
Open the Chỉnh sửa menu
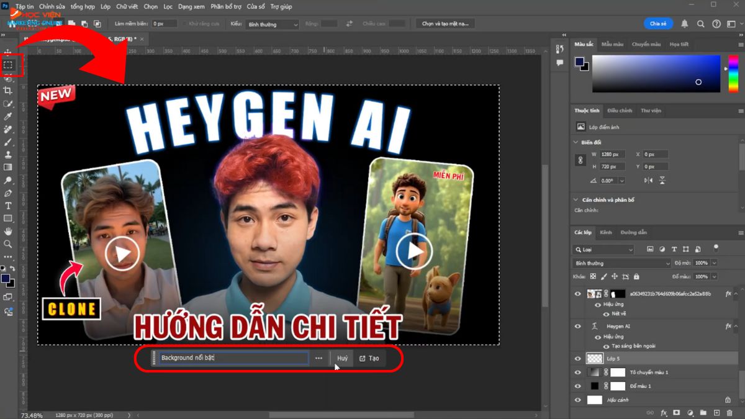pos(52,6)
